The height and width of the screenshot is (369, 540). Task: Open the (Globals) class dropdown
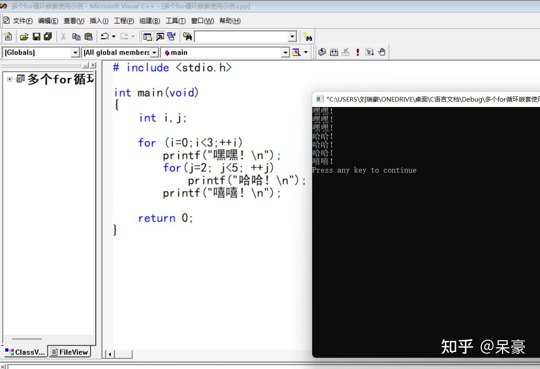75,52
